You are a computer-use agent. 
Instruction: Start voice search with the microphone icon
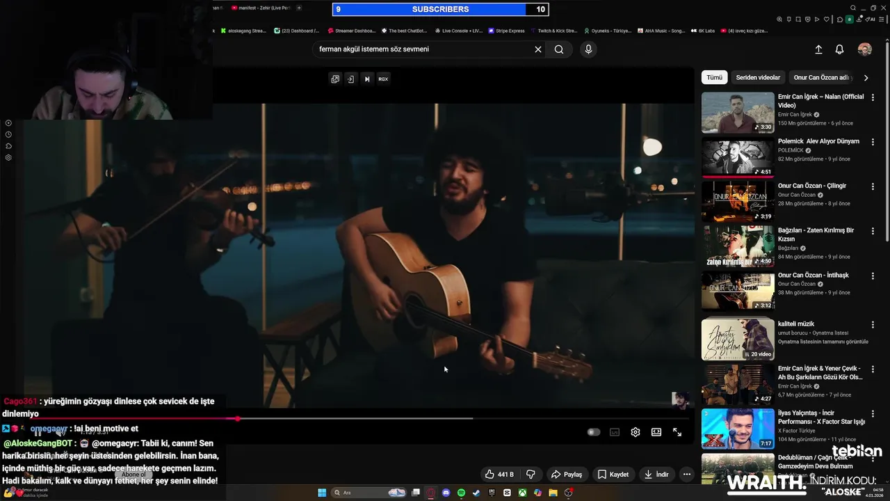[x=588, y=49]
